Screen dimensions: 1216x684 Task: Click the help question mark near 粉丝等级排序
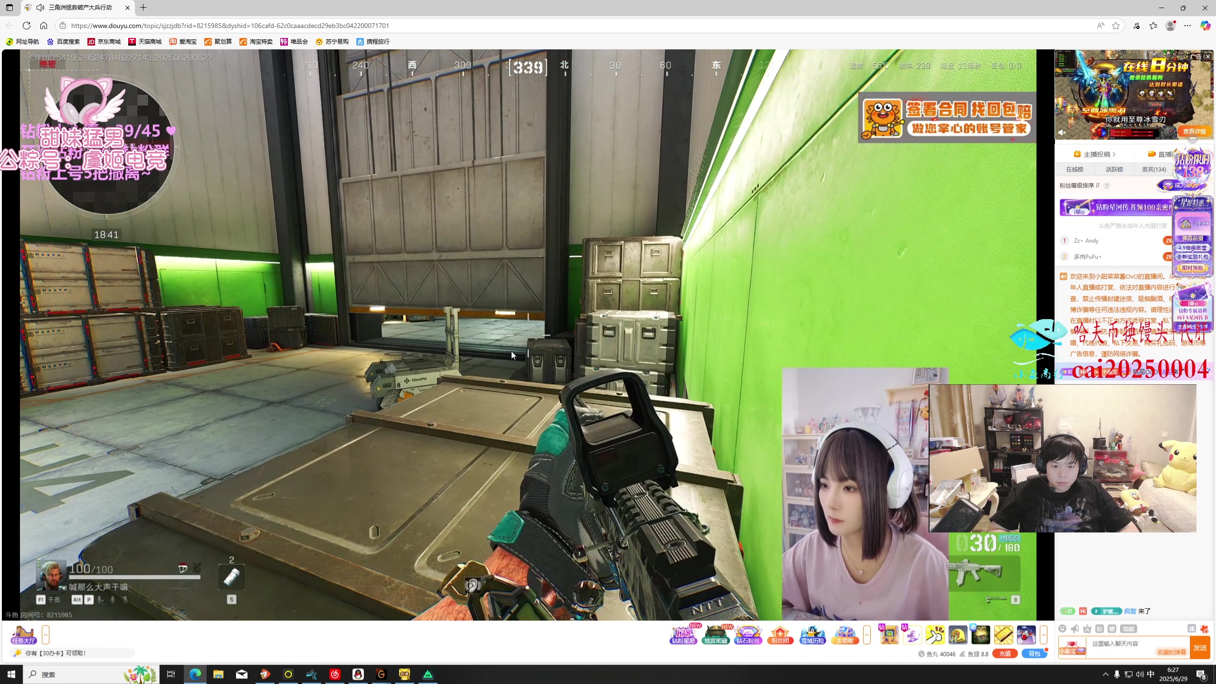pyautogui.click(x=1107, y=186)
